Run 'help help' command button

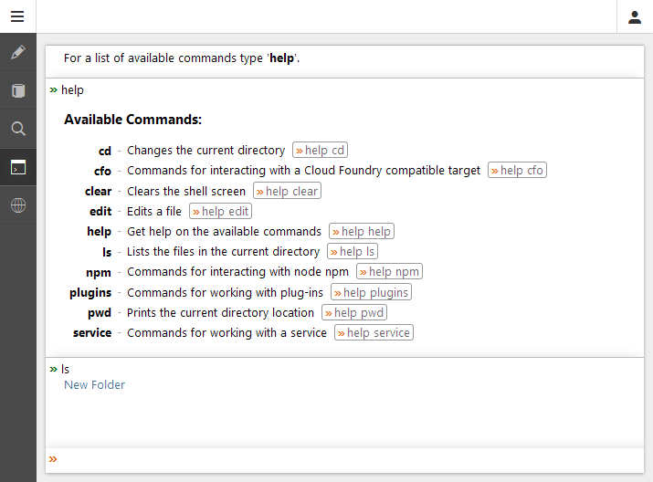361,232
